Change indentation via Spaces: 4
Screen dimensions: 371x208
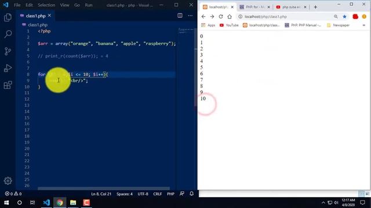pyautogui.click(x=125, y=194)
